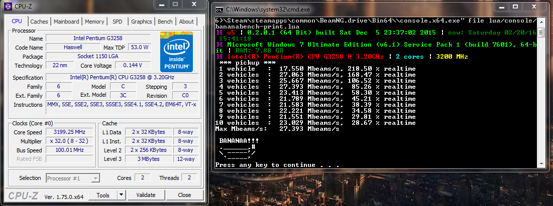Click the Level 2 value '2 x 256 KBytes'
This screenshot has width=553, height=206.
coord(149,150)
